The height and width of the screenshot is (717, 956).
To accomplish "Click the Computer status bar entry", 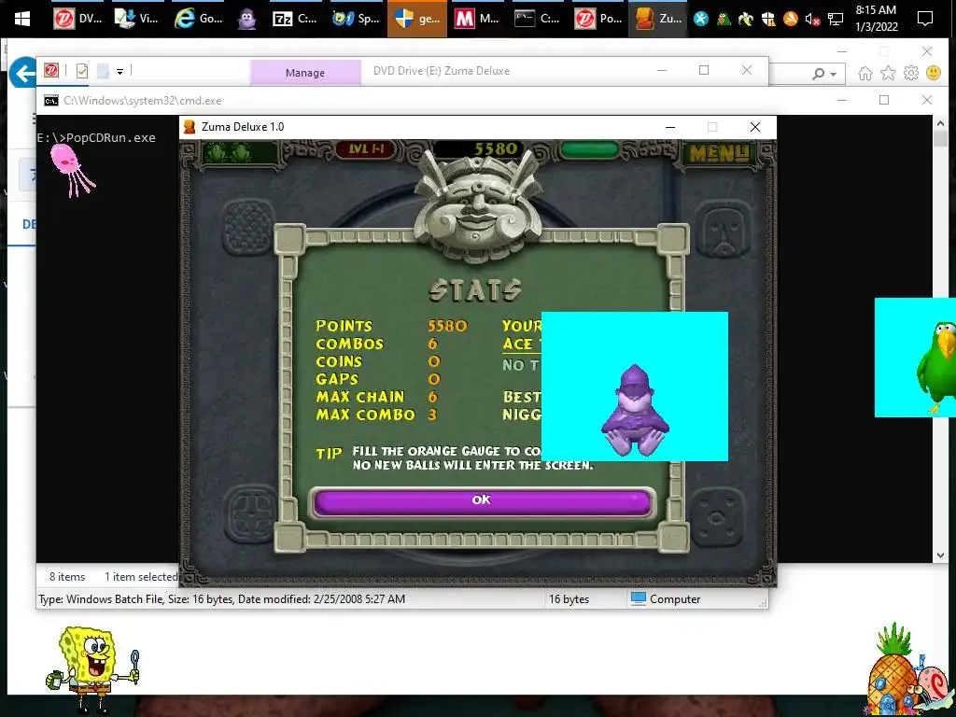I will (666, 599).
